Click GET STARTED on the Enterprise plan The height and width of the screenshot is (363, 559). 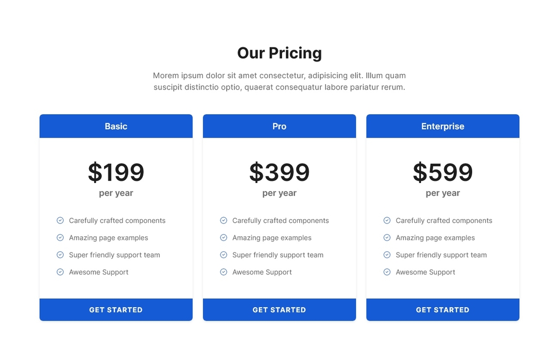(443, 310)
